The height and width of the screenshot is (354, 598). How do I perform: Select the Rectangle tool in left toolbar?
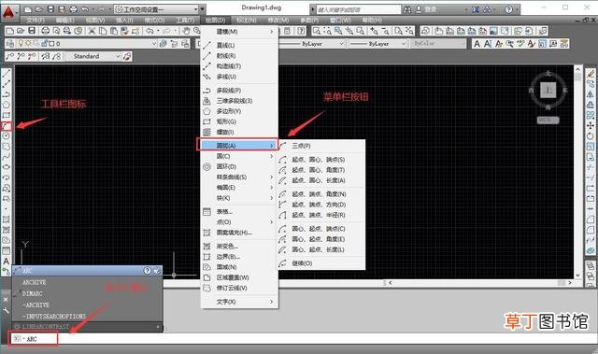pos(7,115)
